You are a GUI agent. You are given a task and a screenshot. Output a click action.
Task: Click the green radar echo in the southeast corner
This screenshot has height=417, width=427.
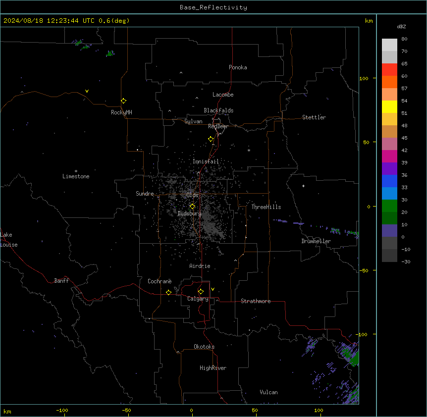(353, 356)
